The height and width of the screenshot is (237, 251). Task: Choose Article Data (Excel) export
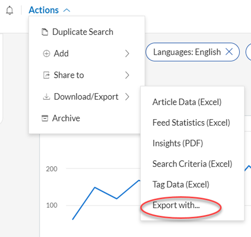pyautogui.click(x=187, y=102)
